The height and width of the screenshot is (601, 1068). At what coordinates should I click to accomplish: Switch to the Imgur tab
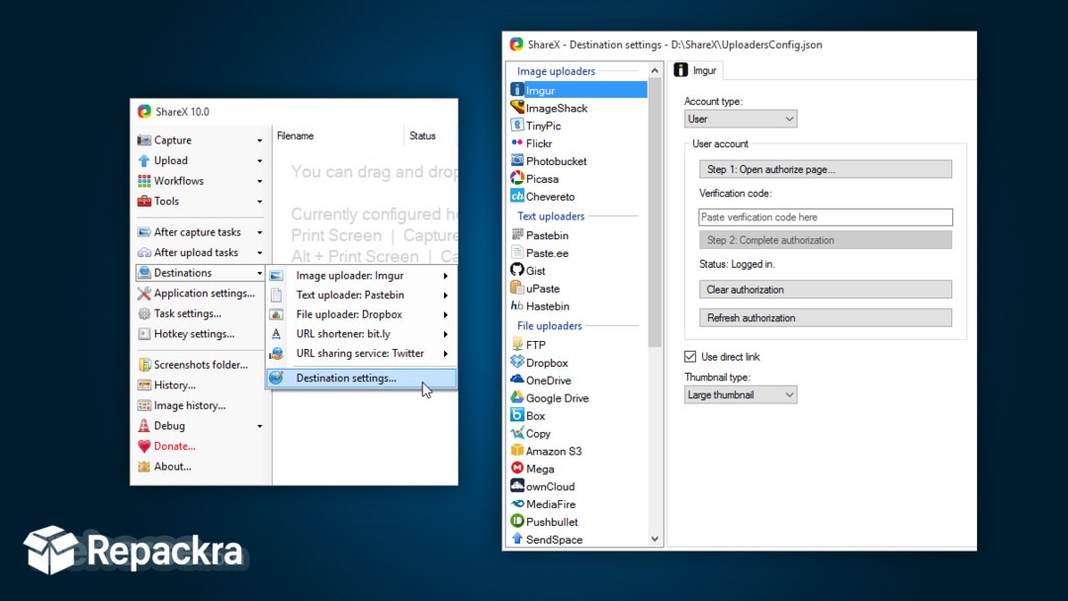point(695,70)
